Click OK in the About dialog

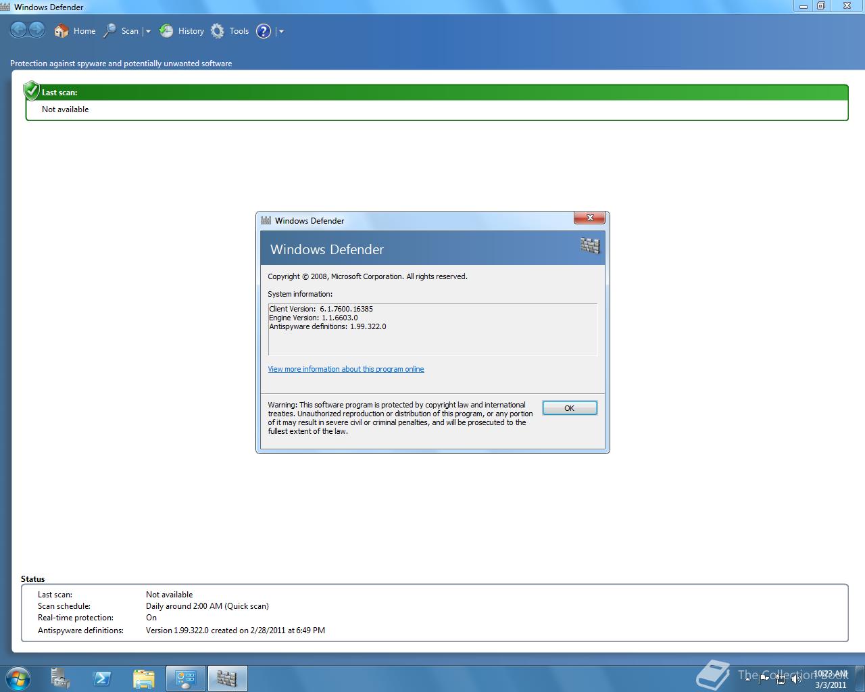tap(570, 408)
